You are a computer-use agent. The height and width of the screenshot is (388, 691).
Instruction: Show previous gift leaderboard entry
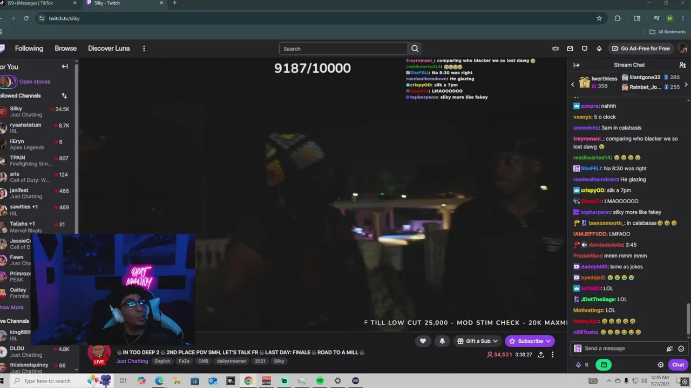(x=573, y=85)
